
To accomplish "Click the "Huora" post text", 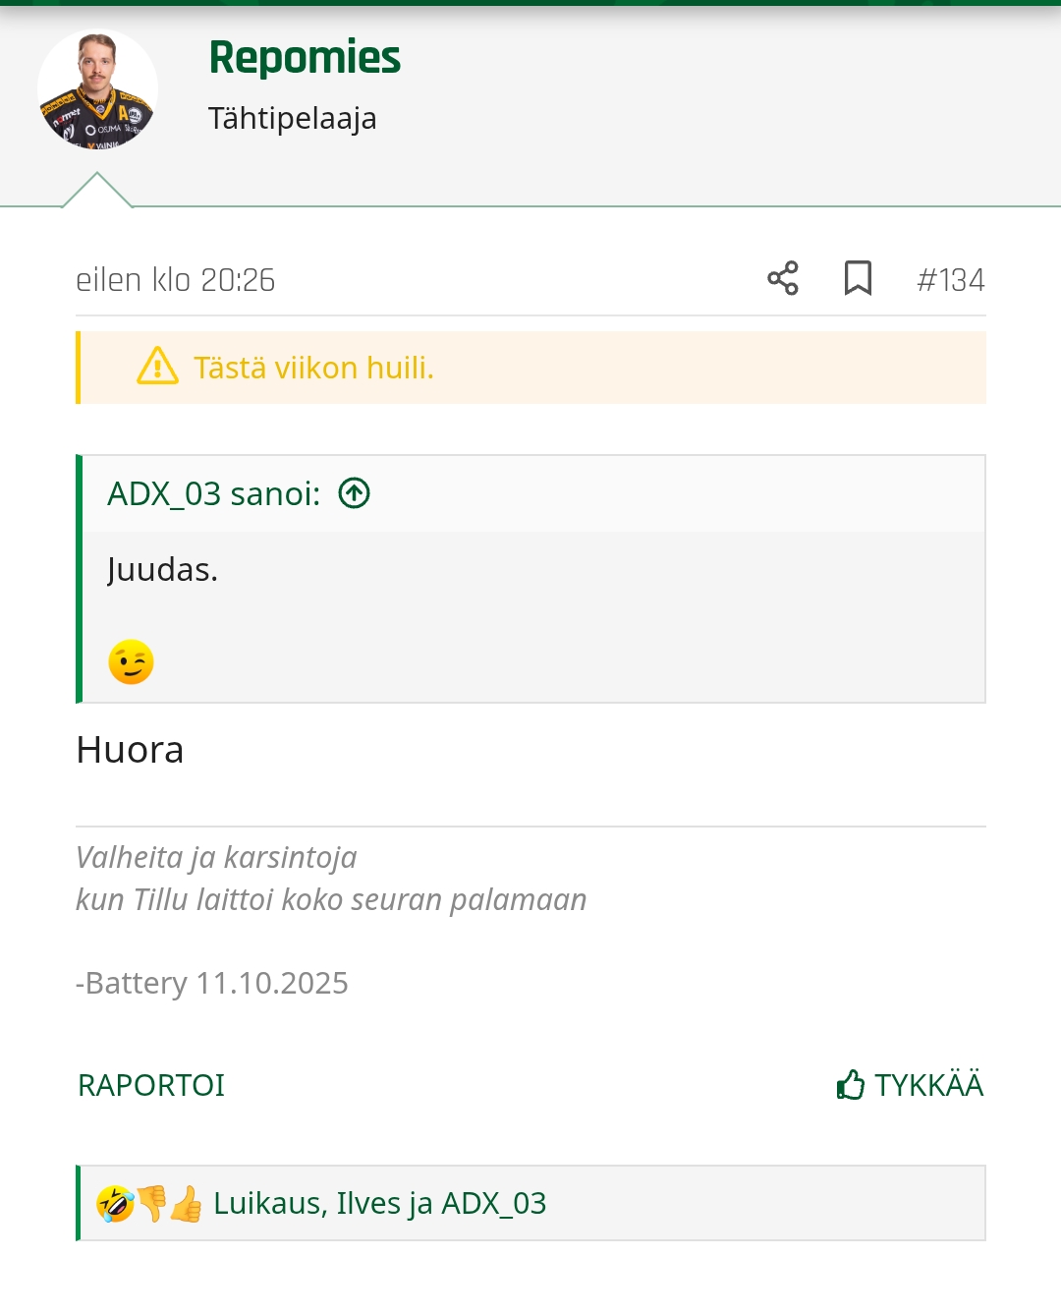I will point(130,750).
